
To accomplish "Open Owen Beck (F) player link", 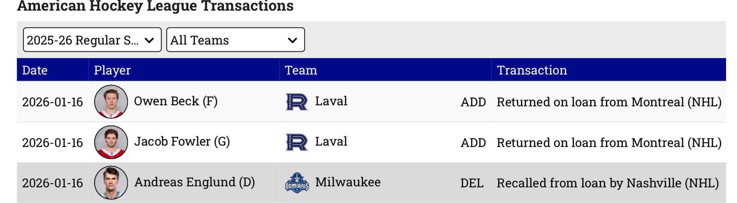I will (x=176, y=101).
